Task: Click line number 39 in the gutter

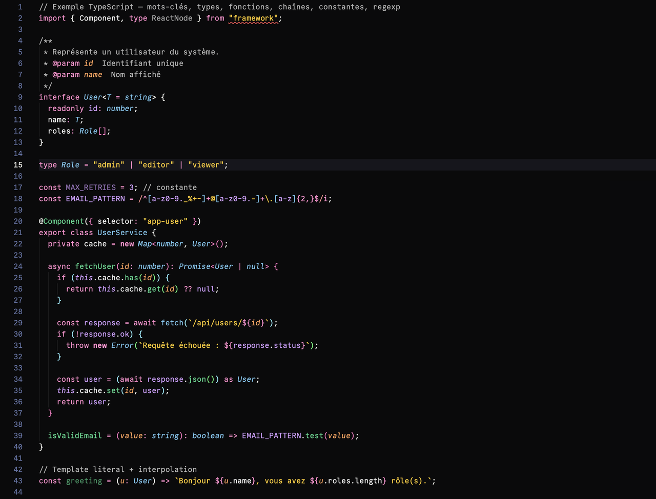Action: pos(18,435)
